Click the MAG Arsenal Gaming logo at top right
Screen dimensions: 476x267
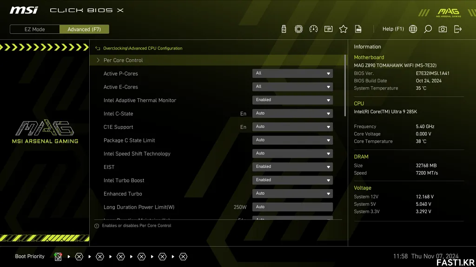449,13
